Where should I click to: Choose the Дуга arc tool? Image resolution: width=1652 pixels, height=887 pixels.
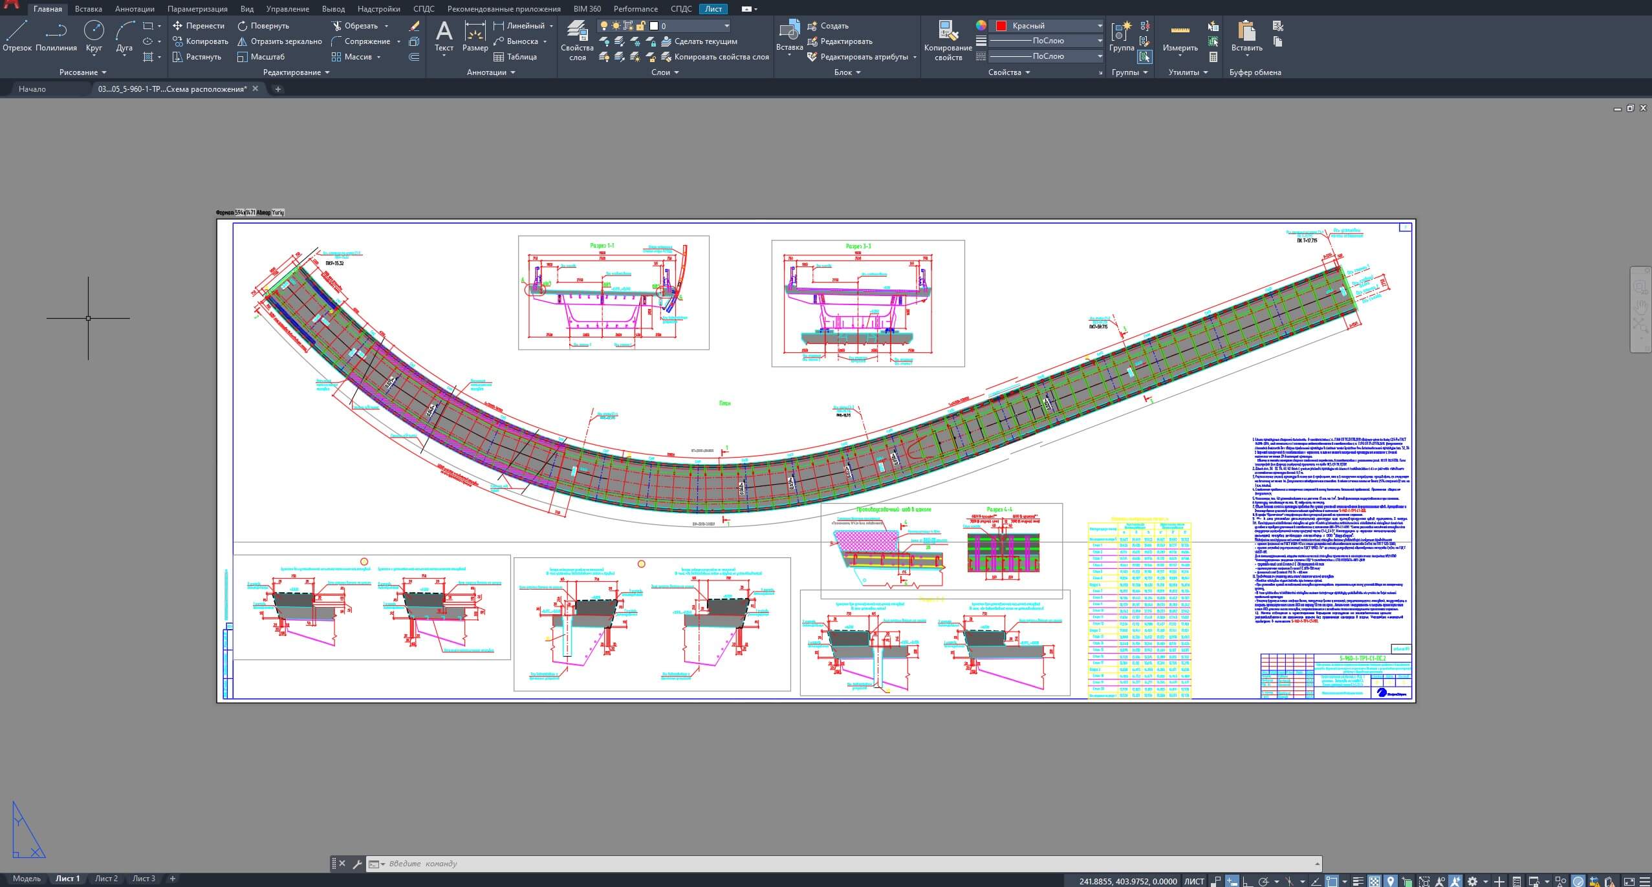(x=124, y=36)
